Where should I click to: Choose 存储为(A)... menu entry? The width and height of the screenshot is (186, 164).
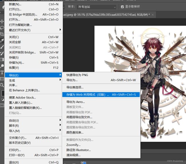click(33, 63)
